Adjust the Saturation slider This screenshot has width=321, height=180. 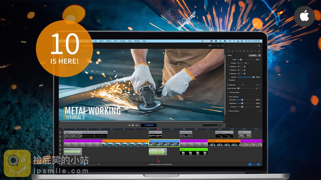pos(246,100)
